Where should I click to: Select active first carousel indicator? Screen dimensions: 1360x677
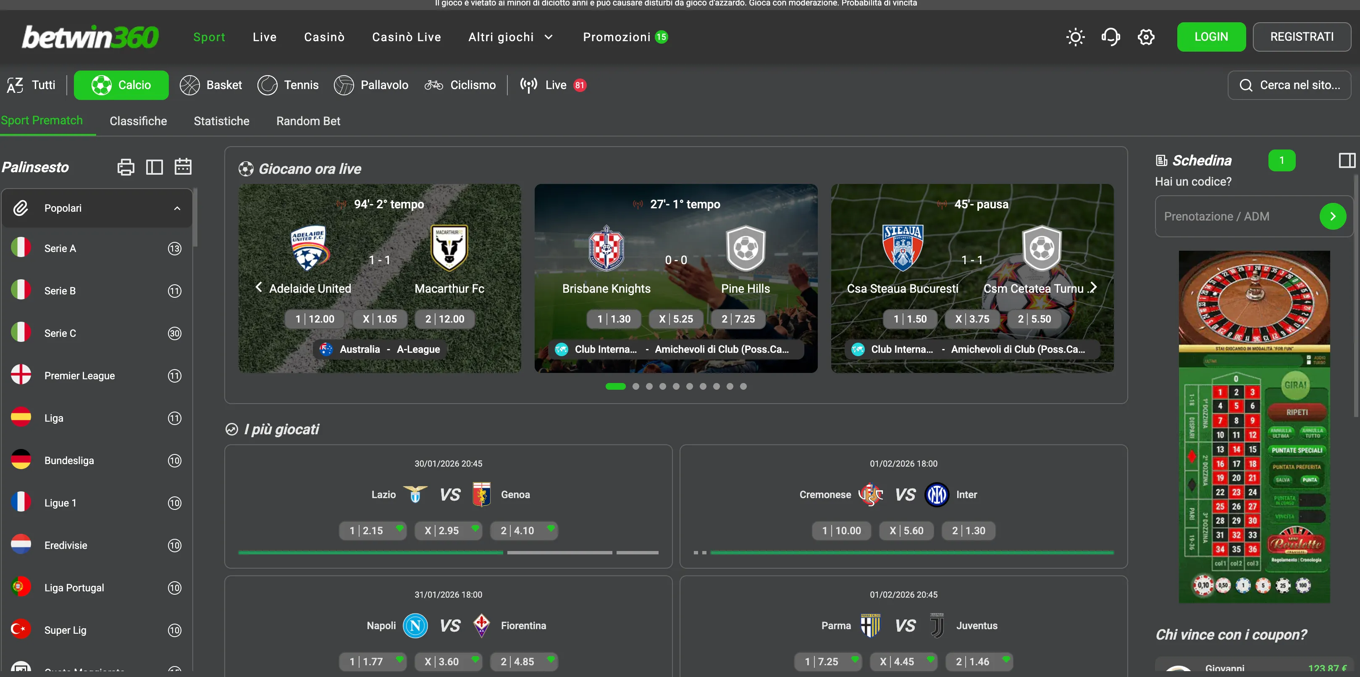tap(616, 386)
